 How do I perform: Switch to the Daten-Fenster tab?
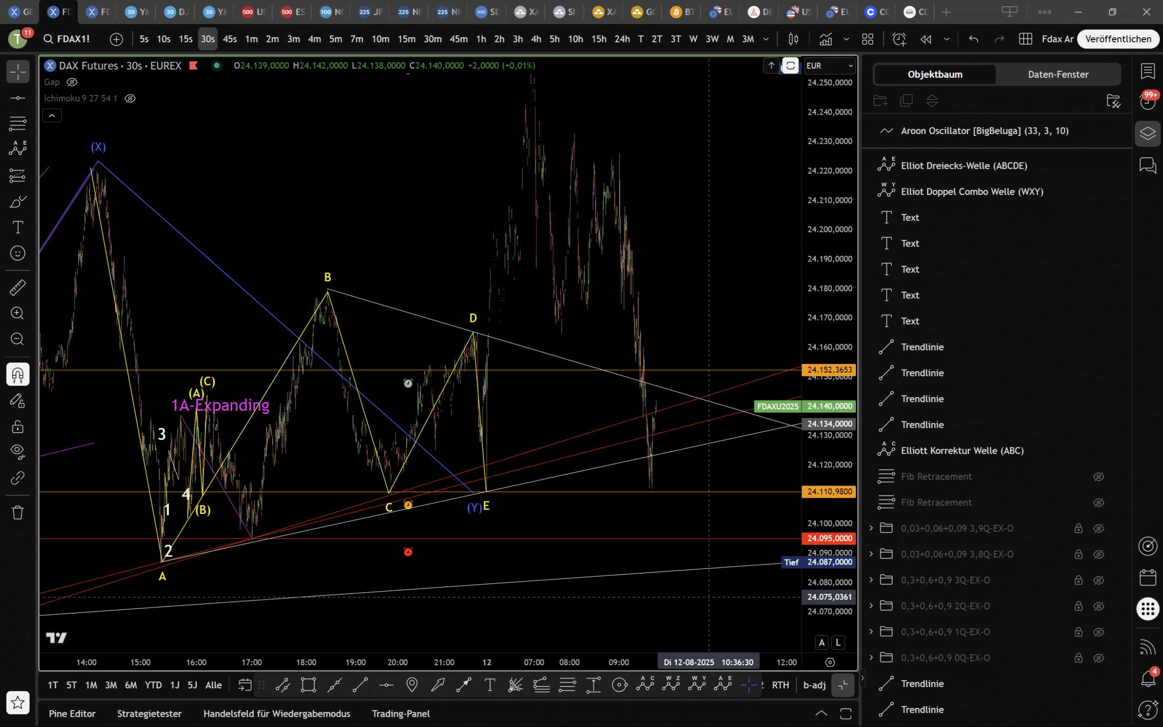[1058, 74]
